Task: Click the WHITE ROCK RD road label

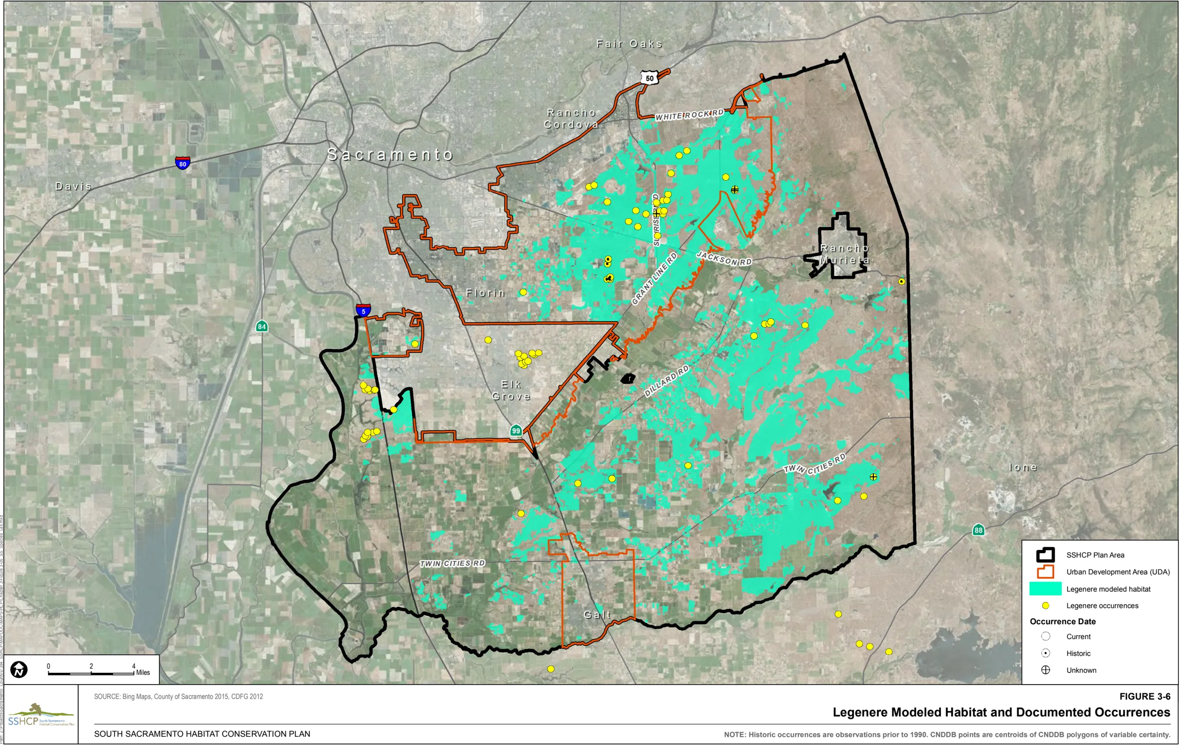Action: pyautogui.click(x=689, y=115)
